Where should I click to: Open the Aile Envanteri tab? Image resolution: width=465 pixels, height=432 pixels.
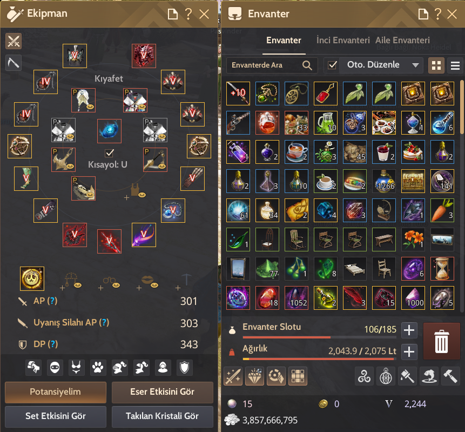[402, 40]
